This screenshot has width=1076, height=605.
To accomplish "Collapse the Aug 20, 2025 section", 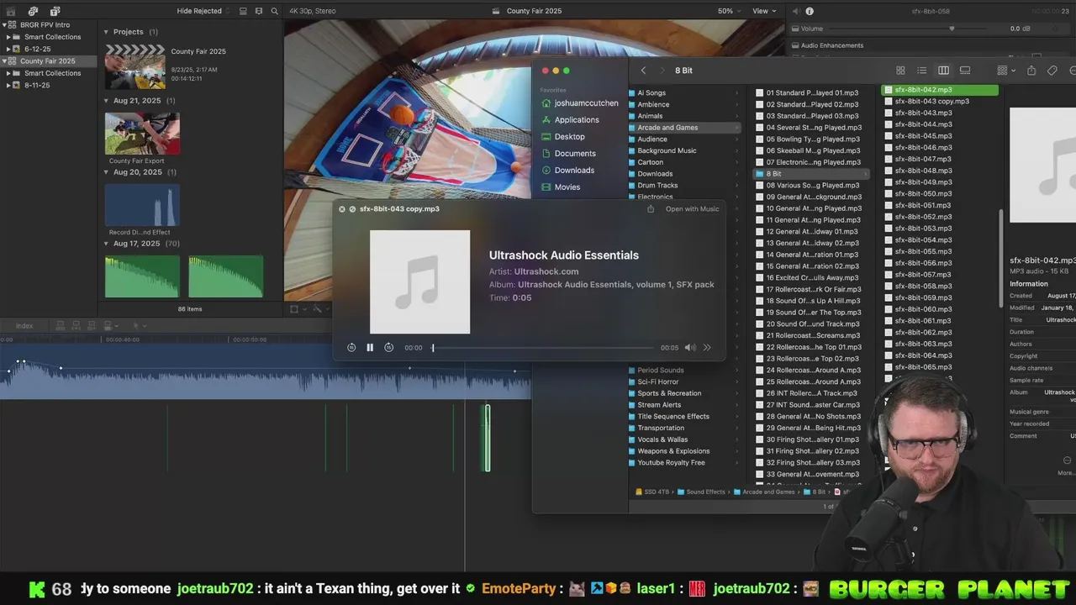I will pos(107,172).
